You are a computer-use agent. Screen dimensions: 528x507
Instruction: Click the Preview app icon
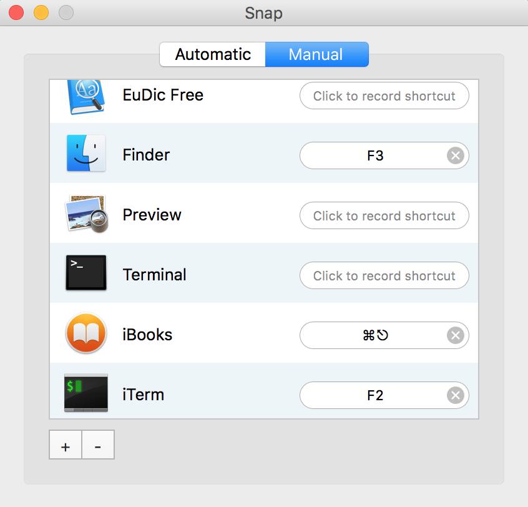[x=86, y=214]
